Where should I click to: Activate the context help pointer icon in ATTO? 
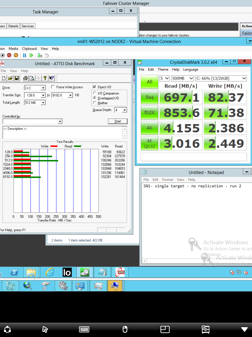click(x=52, y=78)
